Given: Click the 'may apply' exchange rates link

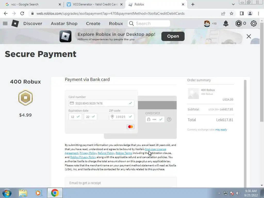Looking at the screenshot, I should [x=221, y=130].
